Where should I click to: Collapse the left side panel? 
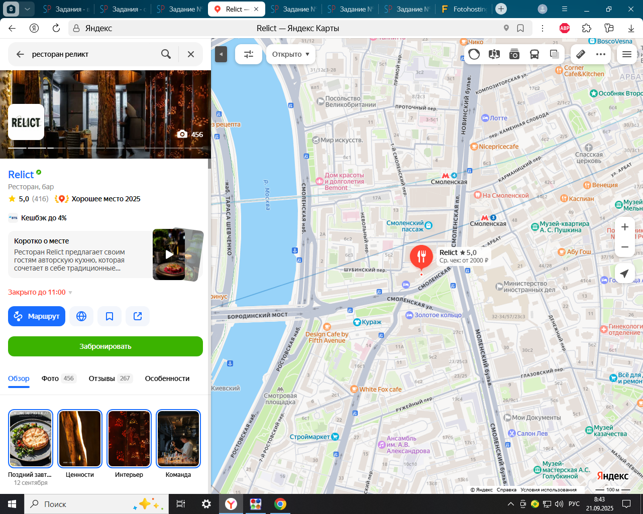[221, 54]
